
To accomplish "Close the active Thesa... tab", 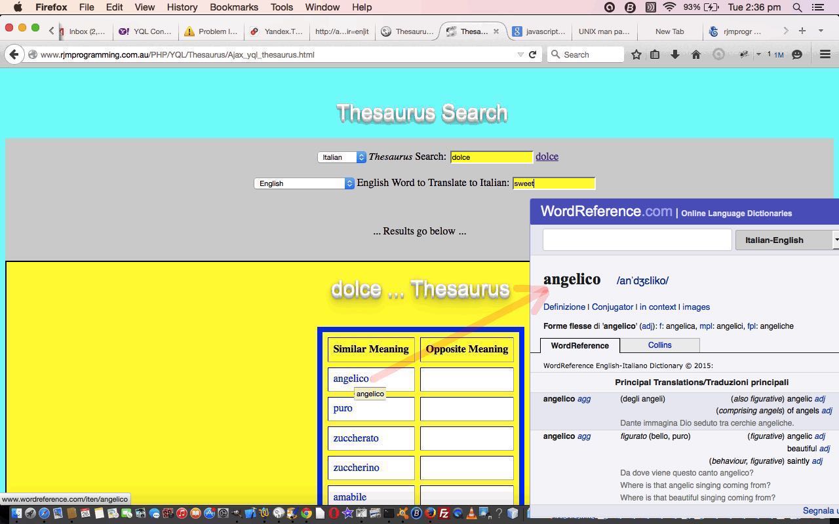I will (496, 31).
